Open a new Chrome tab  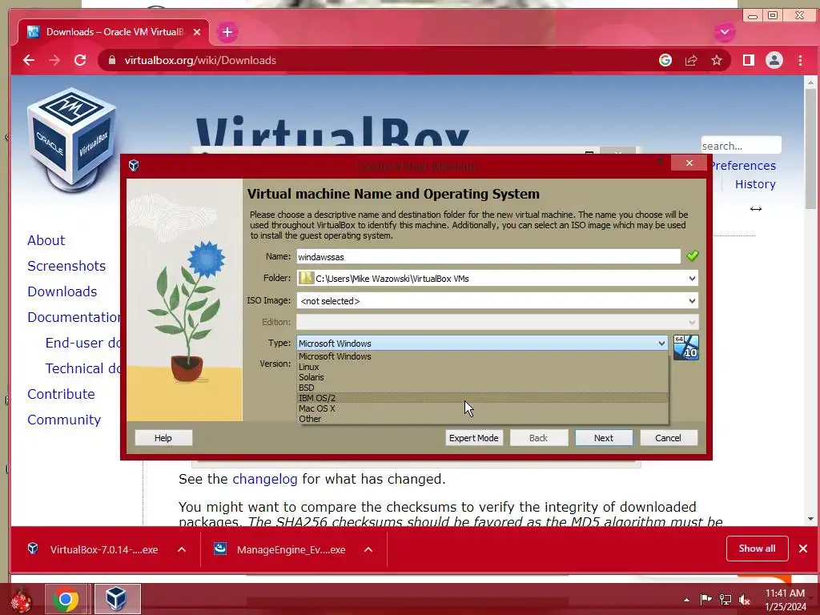pyautogui.click(x=227, y=32)
